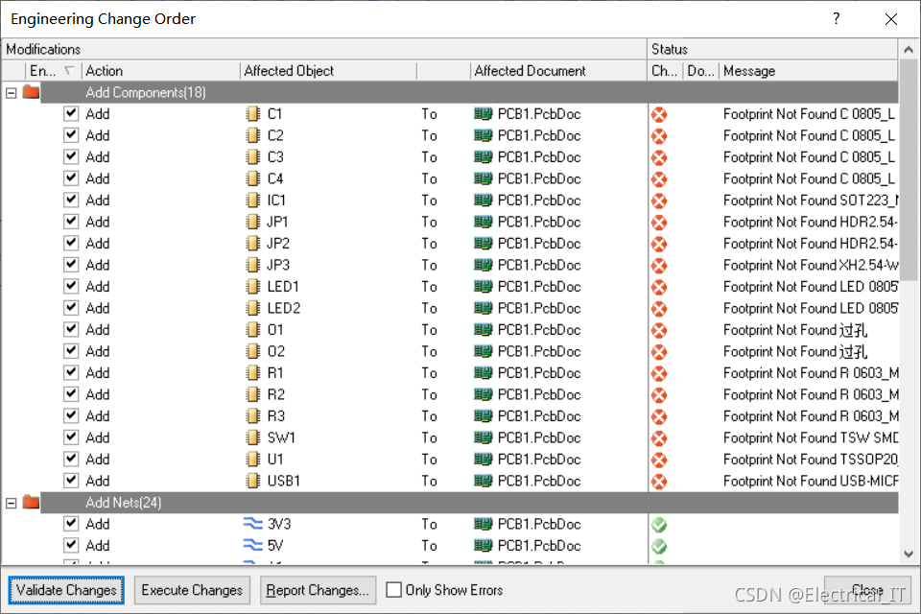Select the Footprint Not Found SOT223 message
This screenshot has height=614, width=921.
(x=811, y=201)
